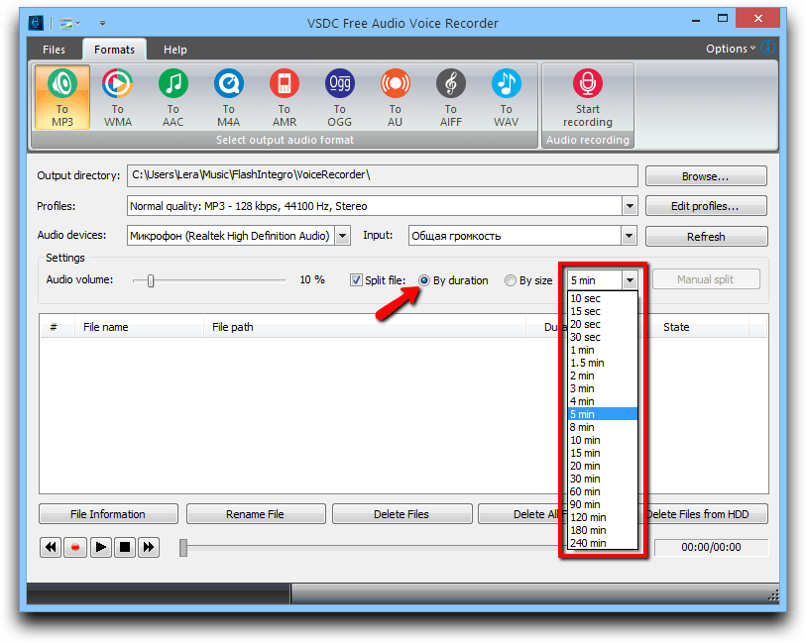Click the File Information button
Viewport: 806px width, 643px height.
(108, 514)
